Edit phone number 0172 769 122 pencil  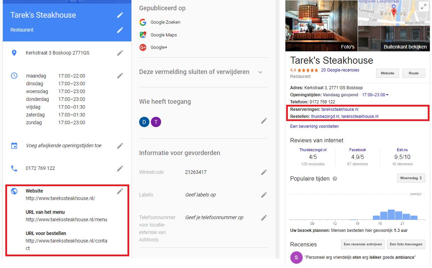pos(120,168)
